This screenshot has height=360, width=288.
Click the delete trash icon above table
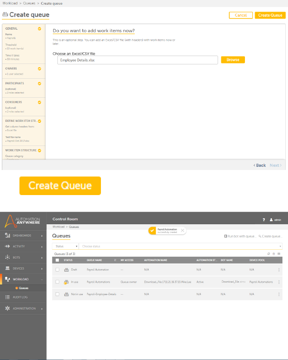point(274,254)
